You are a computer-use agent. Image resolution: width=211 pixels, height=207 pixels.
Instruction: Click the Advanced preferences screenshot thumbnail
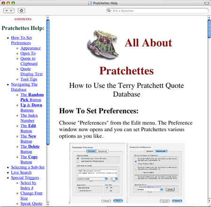[x=156, y=173]
